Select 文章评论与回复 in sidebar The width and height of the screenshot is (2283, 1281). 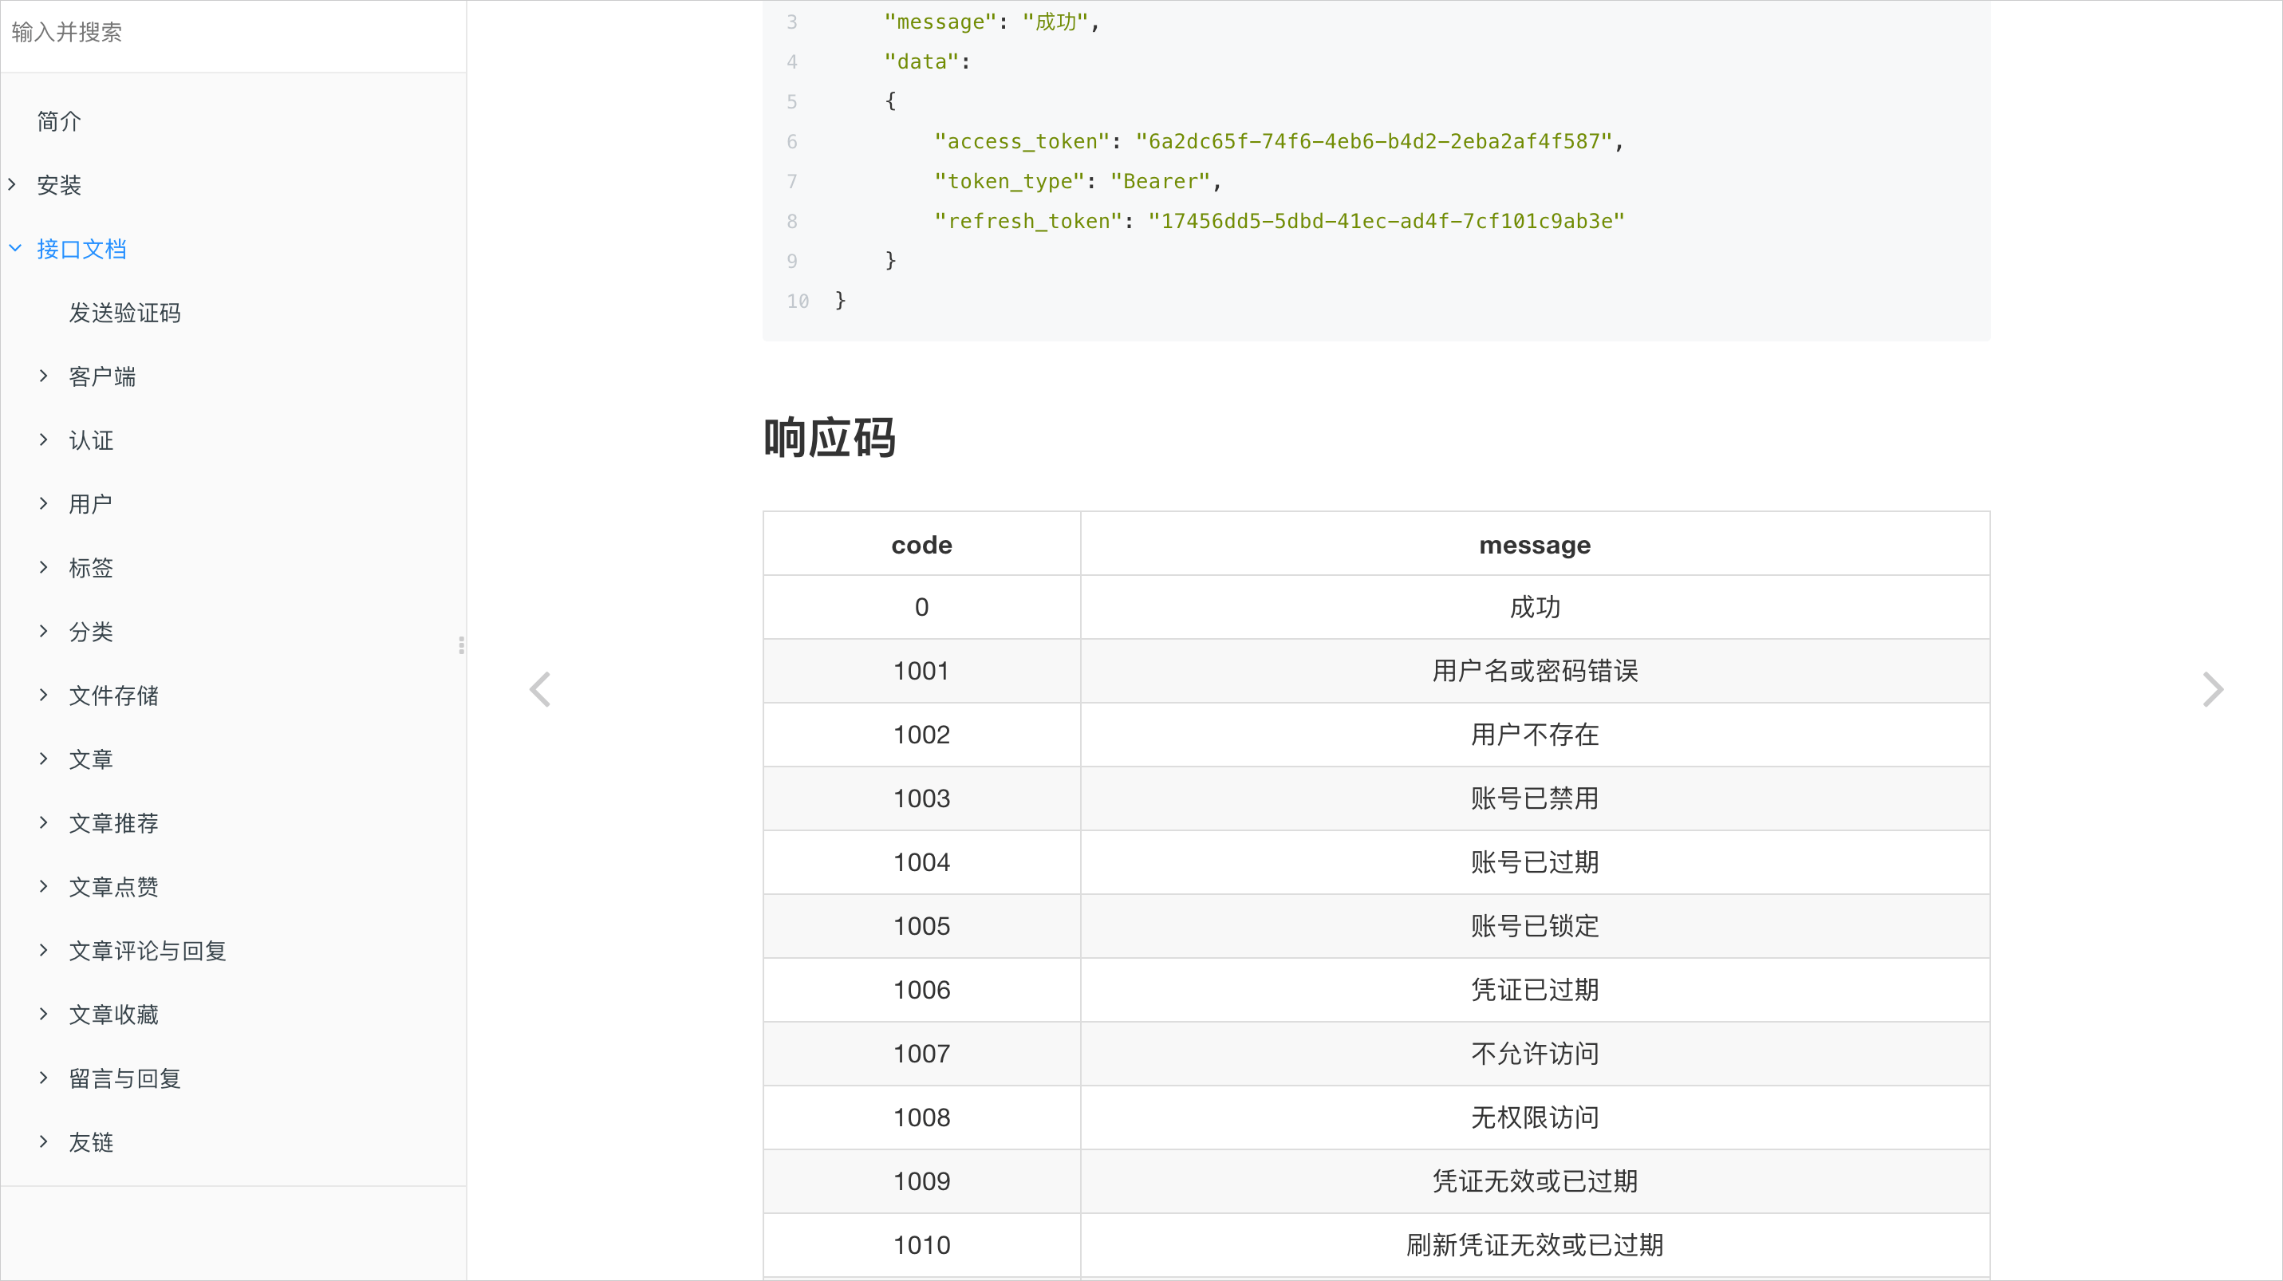pyautogui.click(x=148, y=951)
